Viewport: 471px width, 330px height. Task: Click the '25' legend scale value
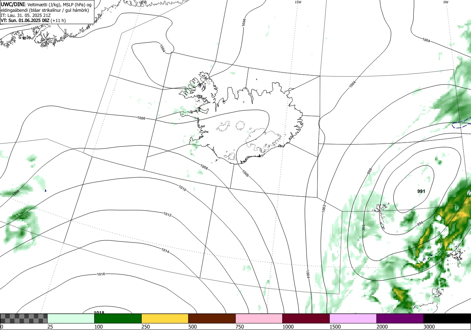[50, 327]
